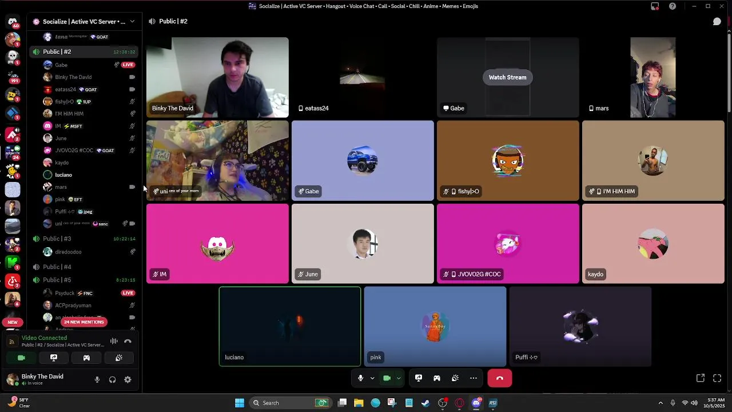The height and width of the screenshot is (412, 732).
Task: Select the luciano tile
Action: [x=290, y=326]
